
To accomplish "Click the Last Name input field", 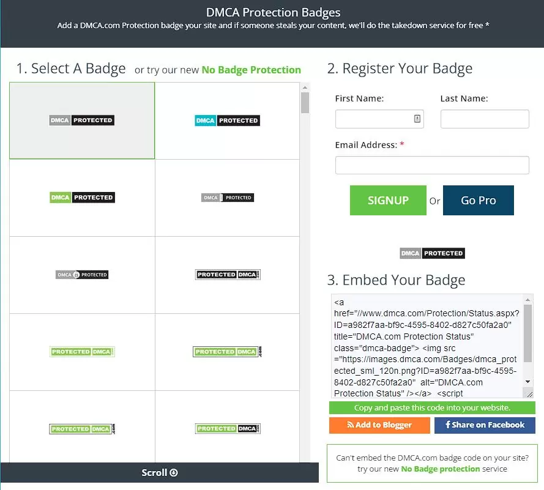I will [484, 119].
